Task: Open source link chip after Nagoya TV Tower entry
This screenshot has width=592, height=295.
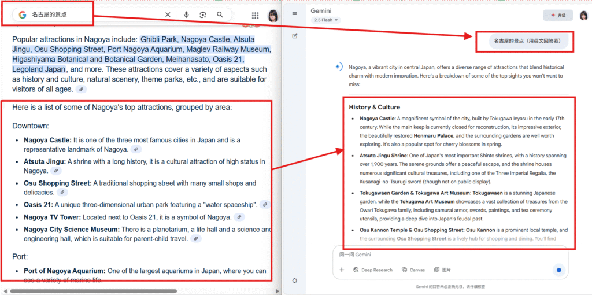Action: (x=239, y=217)
